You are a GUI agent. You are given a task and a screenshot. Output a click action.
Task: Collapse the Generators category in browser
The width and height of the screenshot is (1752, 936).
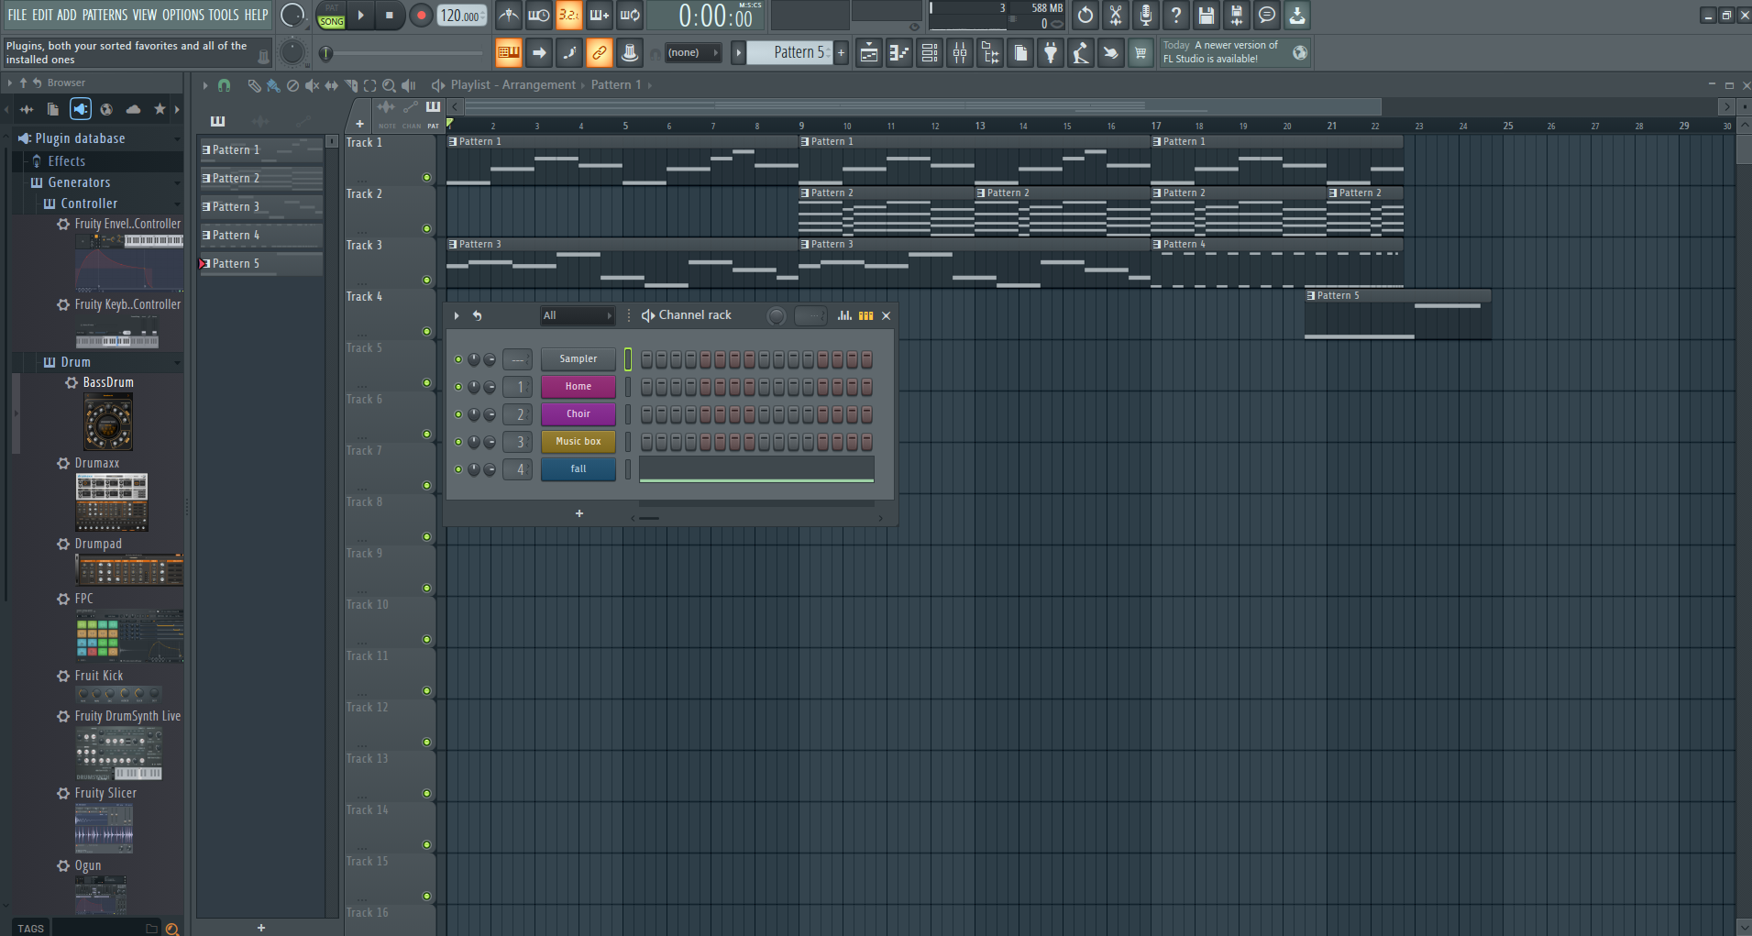coord(79,182)
